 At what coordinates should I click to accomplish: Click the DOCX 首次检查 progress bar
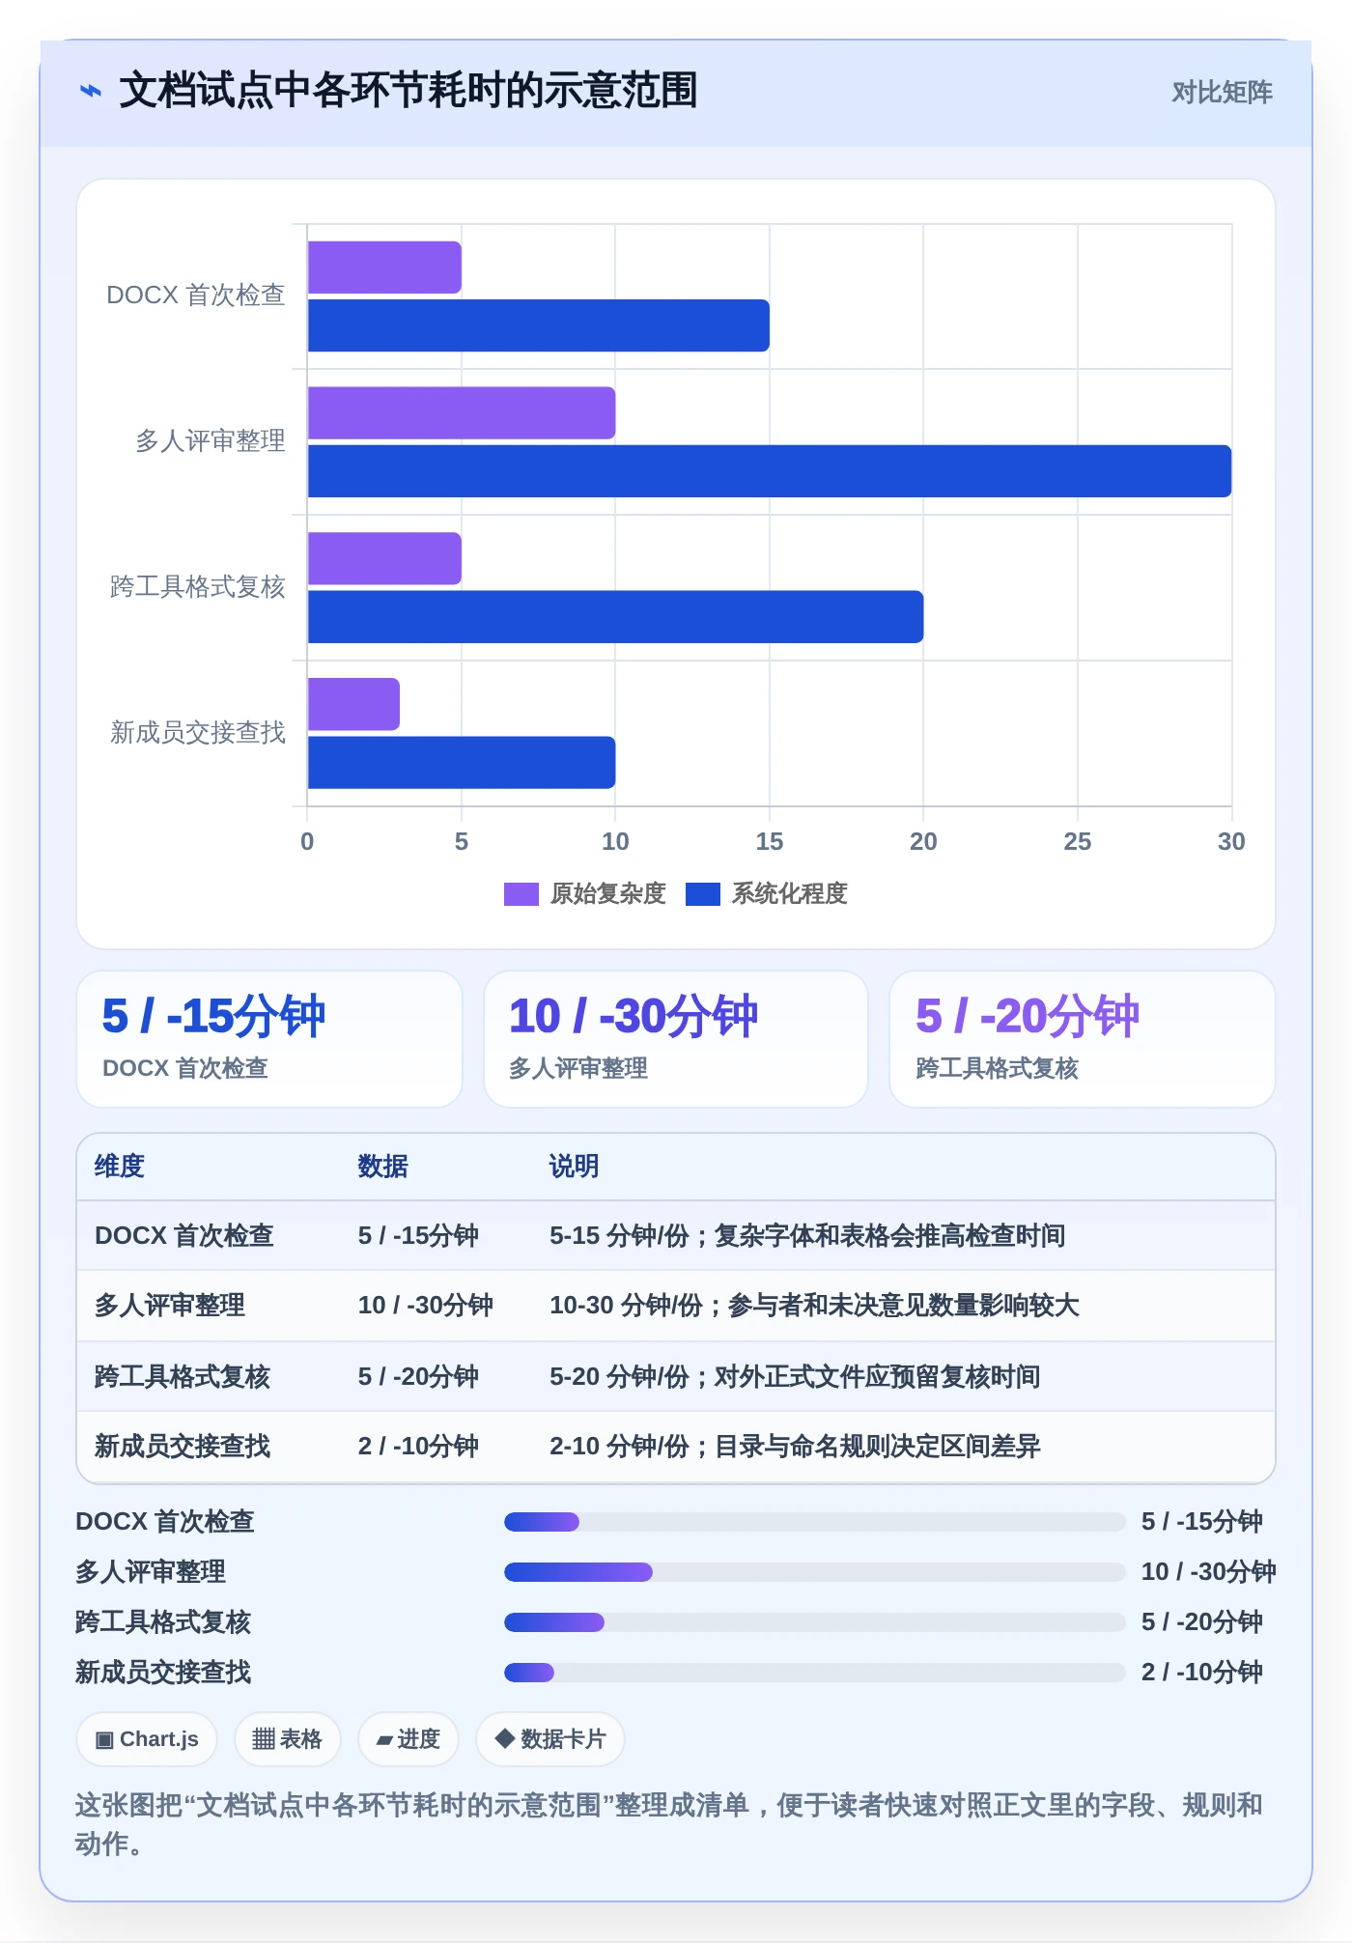(x=815, y=1522)
